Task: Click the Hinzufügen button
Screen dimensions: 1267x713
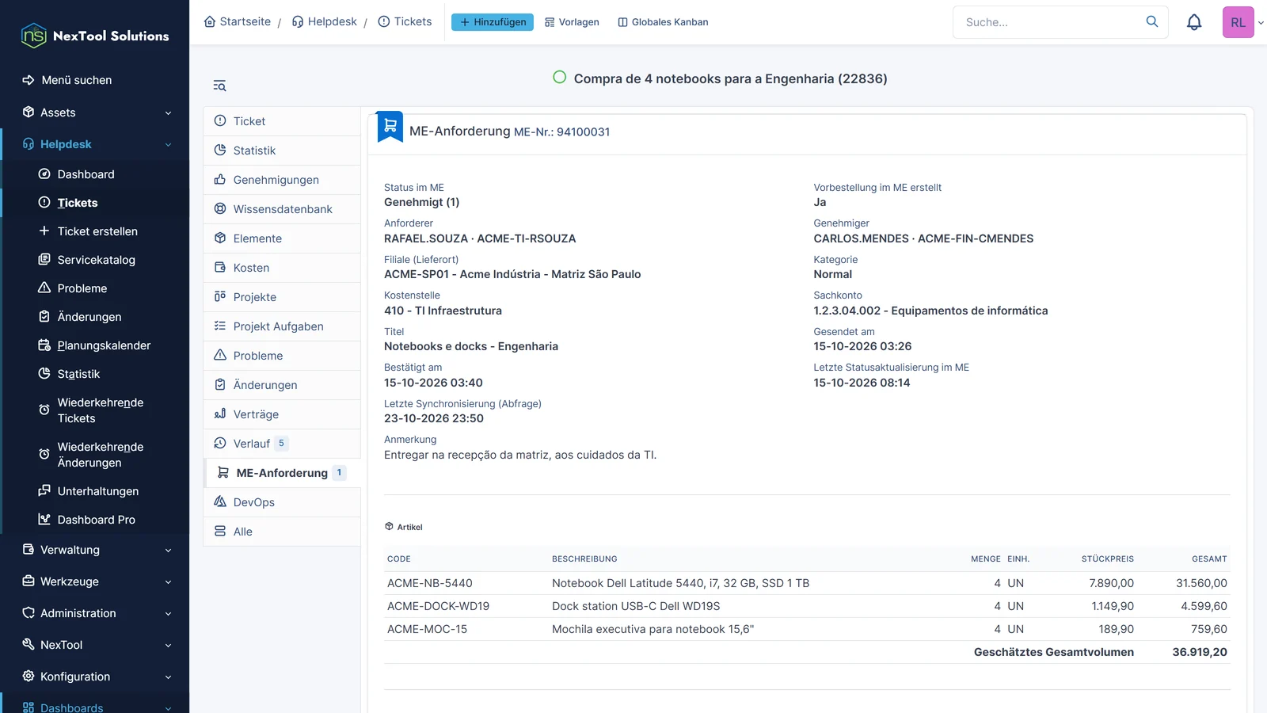Action: tap(493, 22)
